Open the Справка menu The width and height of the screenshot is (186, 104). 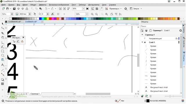click(112, 5)
